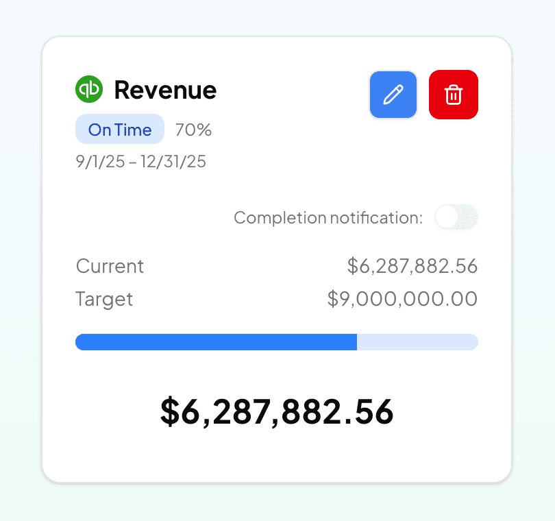Click the Completion notification label text
Screen dimensions: 555x521
[328, 218]
